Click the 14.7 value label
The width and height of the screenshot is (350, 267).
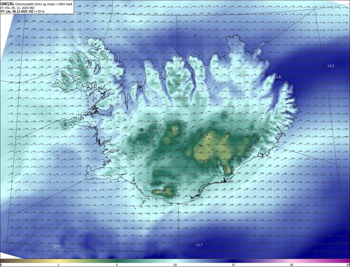pos(199,245)
